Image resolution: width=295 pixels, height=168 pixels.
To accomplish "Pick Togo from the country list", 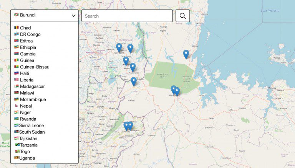I will (23, 152).
